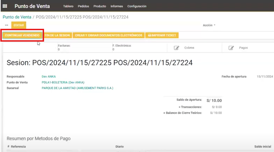Click the Cobros edit icon
This screenshot has height=152, width=274.
coord(176,48)
